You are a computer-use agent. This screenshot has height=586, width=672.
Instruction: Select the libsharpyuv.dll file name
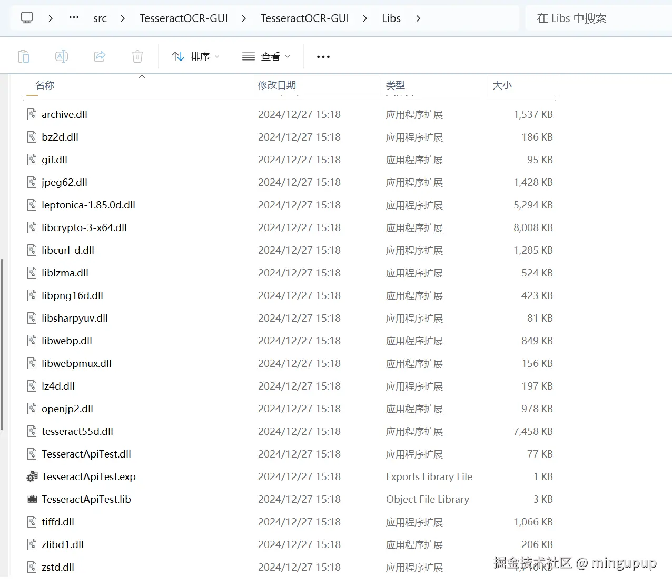pos(75,318)
